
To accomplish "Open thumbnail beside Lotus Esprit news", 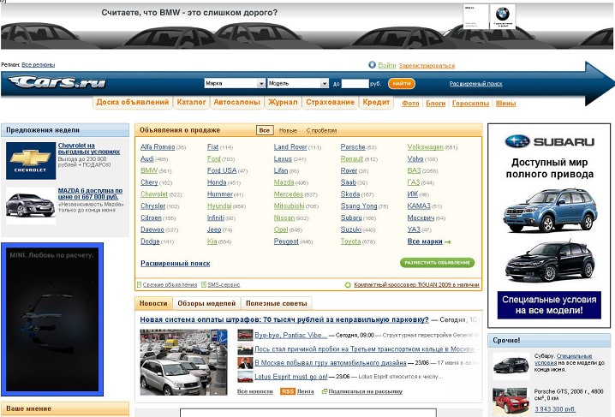I will tap(245, 377).
